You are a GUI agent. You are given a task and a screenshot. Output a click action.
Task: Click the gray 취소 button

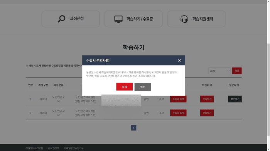point(143,87)
